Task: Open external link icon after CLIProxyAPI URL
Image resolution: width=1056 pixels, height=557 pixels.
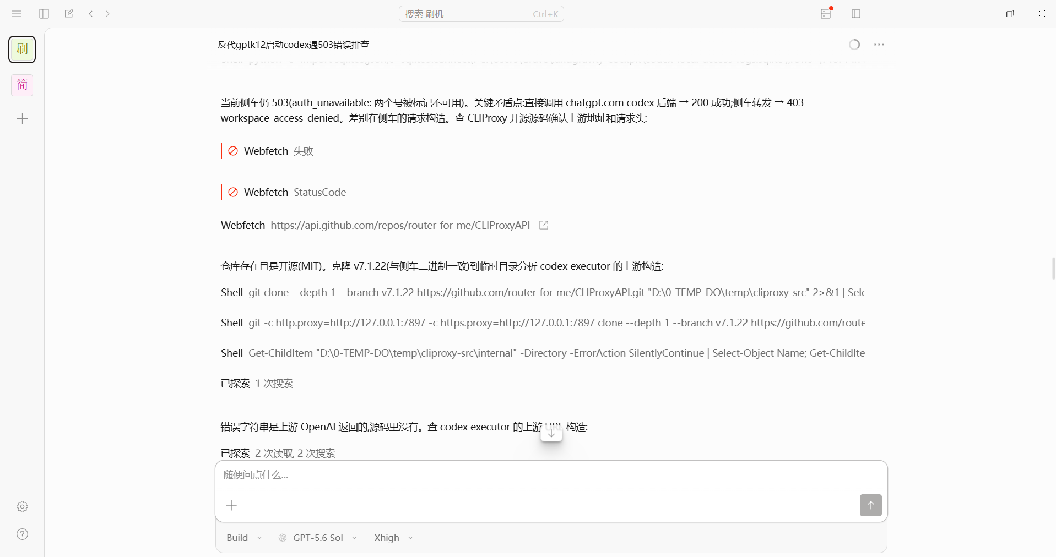Action: tap(544, 225)
